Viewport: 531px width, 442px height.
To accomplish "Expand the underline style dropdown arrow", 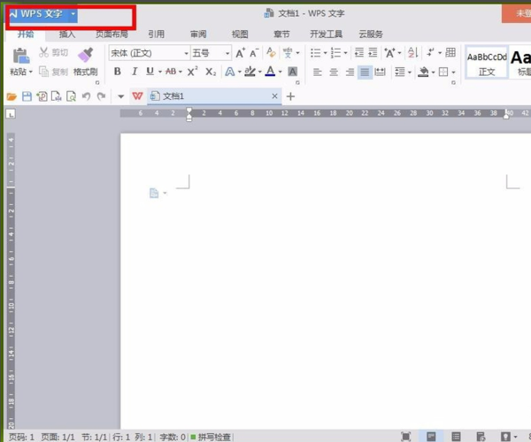I will 160,72.
